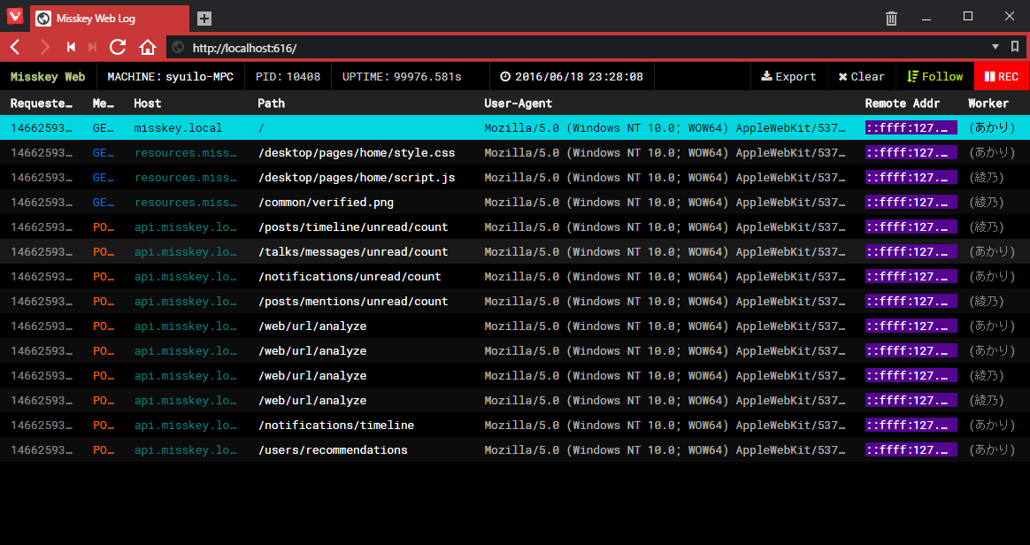Click the Host column header

(148, 104)
